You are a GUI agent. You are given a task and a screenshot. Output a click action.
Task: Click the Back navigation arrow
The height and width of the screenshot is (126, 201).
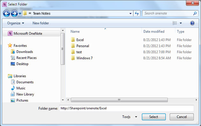tap(6, 13)
